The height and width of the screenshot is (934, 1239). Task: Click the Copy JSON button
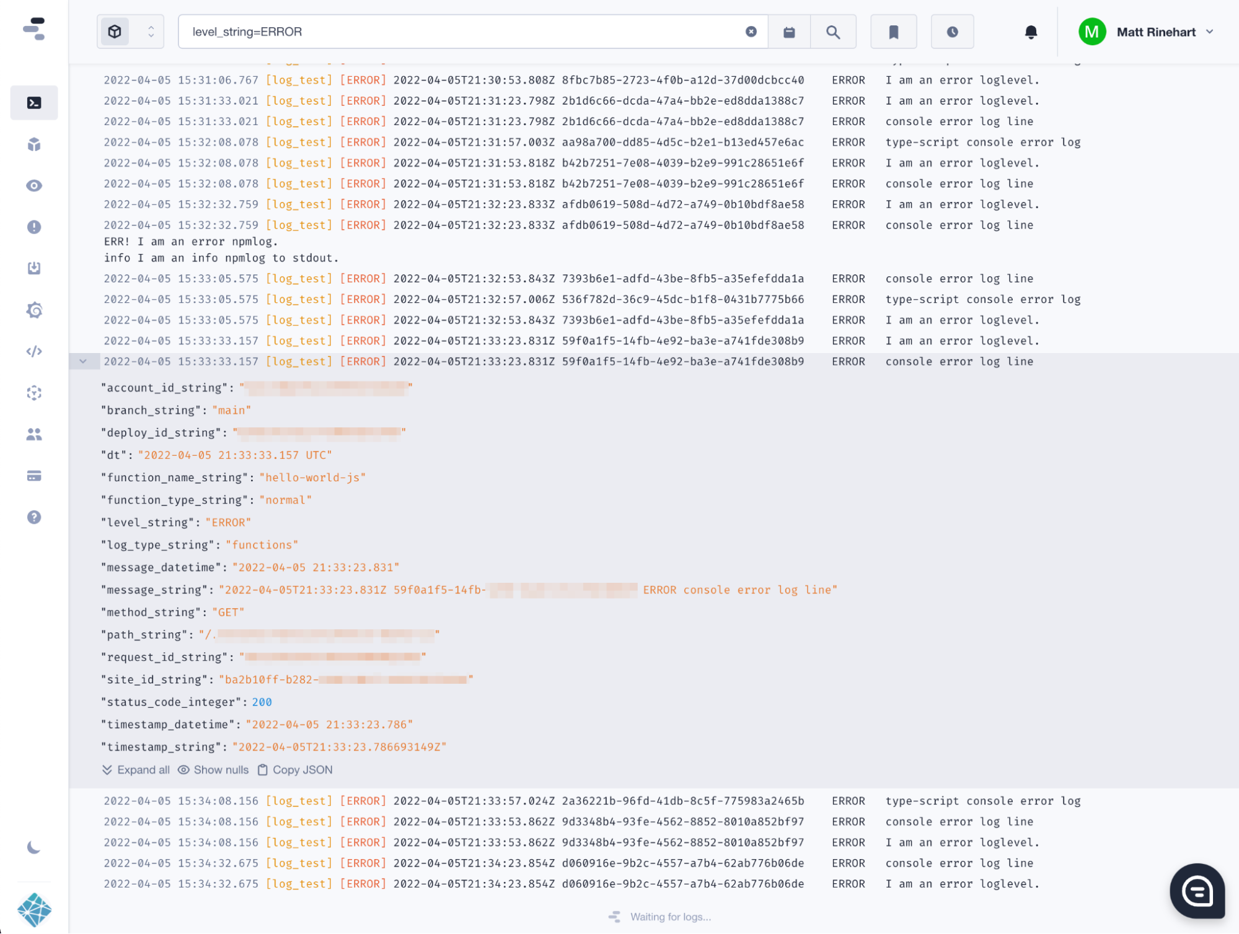click(x=295, y=770)
